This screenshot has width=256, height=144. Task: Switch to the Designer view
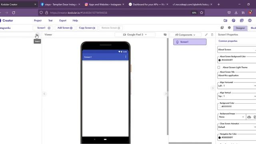pos(240,28)
